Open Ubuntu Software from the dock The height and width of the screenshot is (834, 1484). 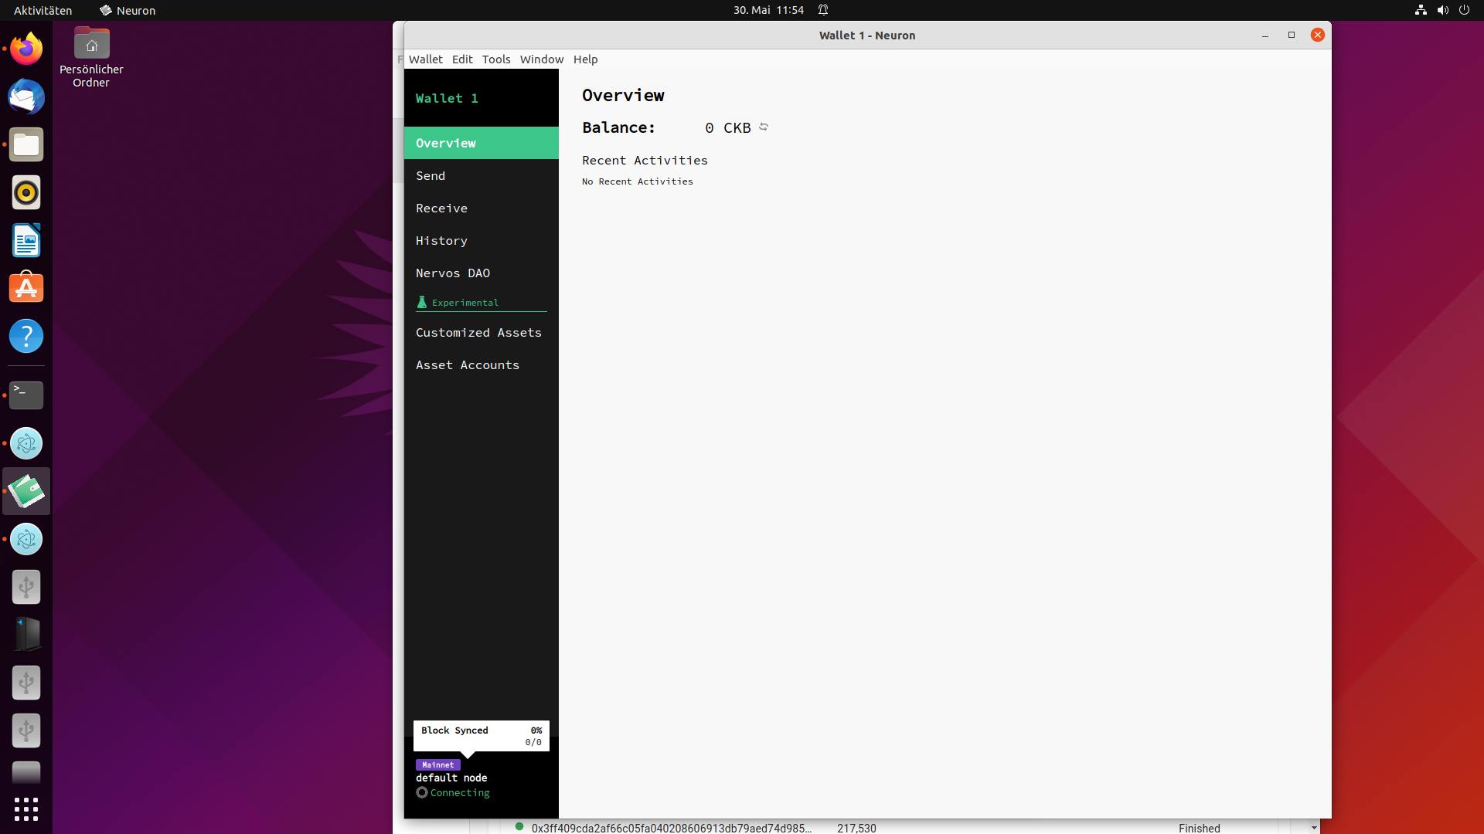pyautogui.click(x=26, y=289)
